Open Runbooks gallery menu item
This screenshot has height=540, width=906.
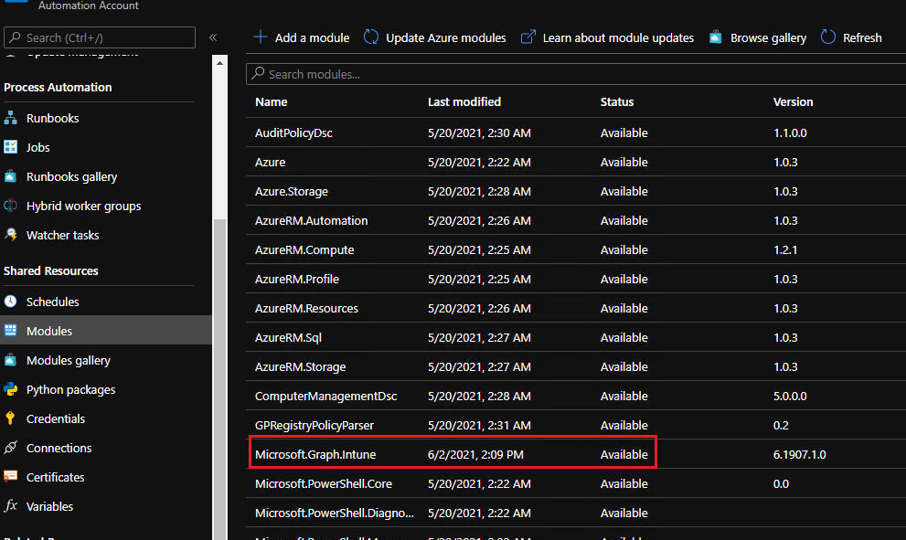point(71,176)
